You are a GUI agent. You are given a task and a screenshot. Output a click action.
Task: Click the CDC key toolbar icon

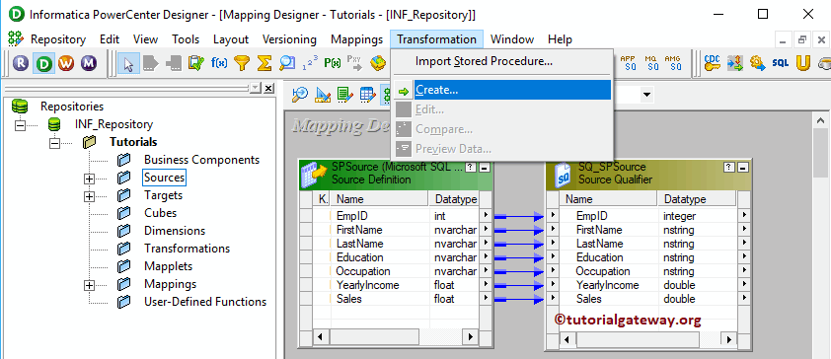713,63
